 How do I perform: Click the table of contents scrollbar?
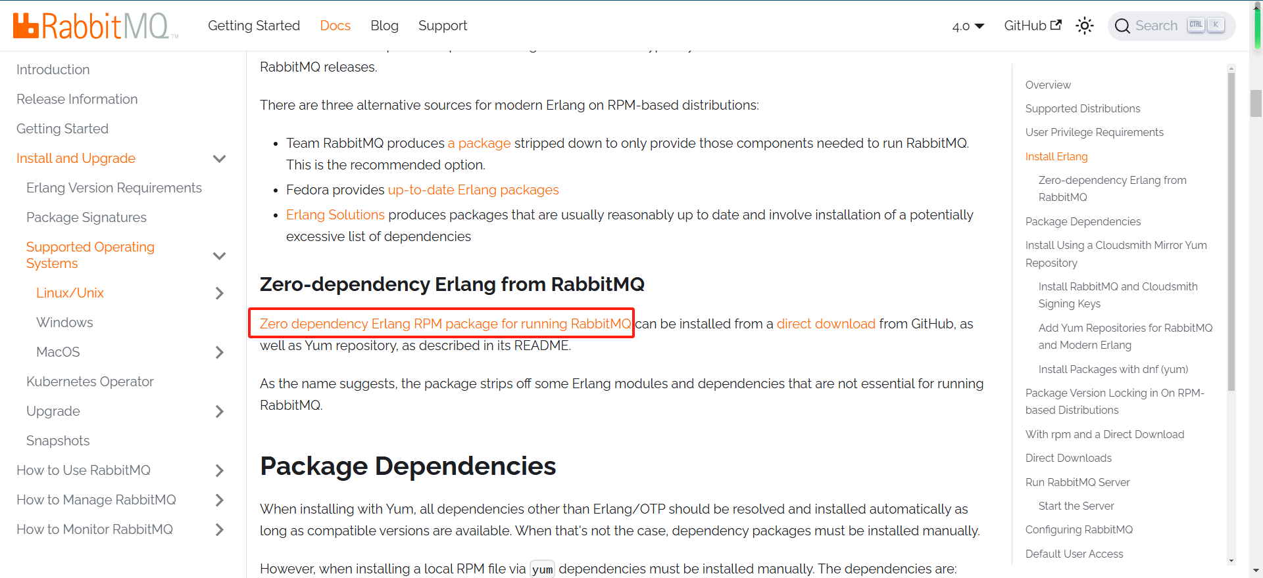(1231, 230)
